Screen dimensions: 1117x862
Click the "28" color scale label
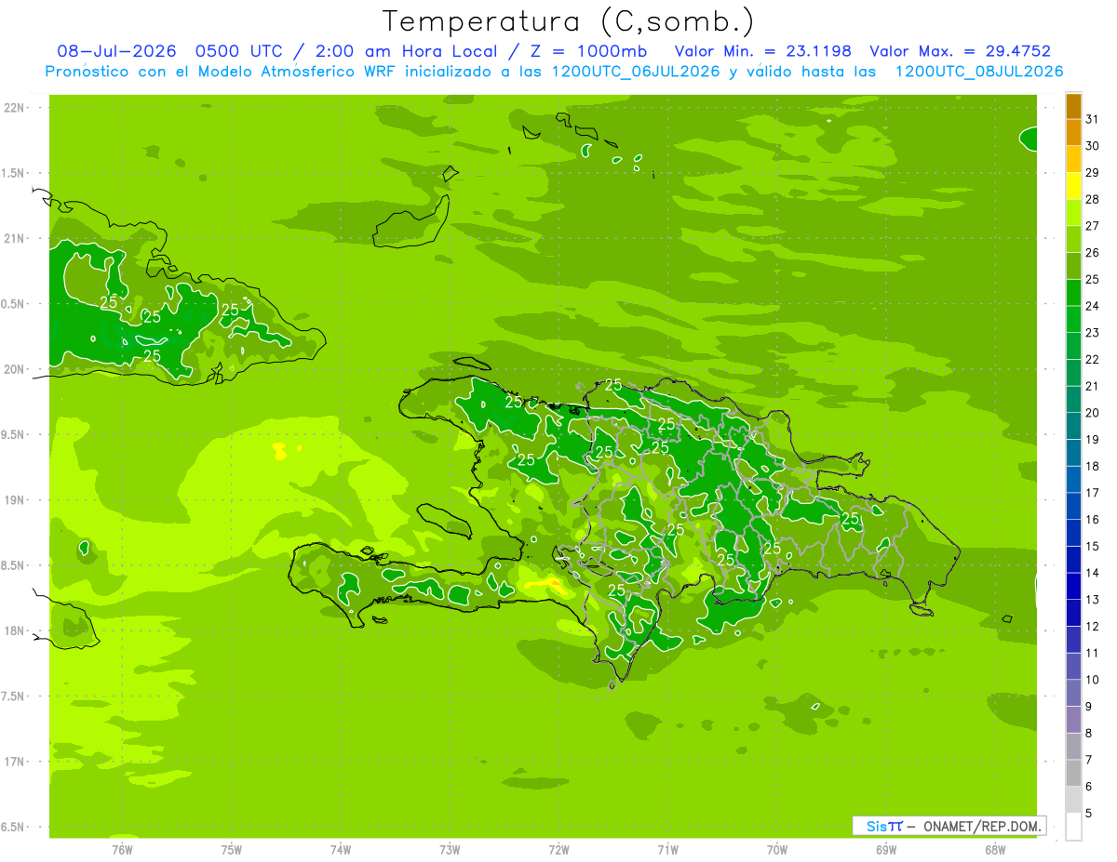tap(1093, 199)
